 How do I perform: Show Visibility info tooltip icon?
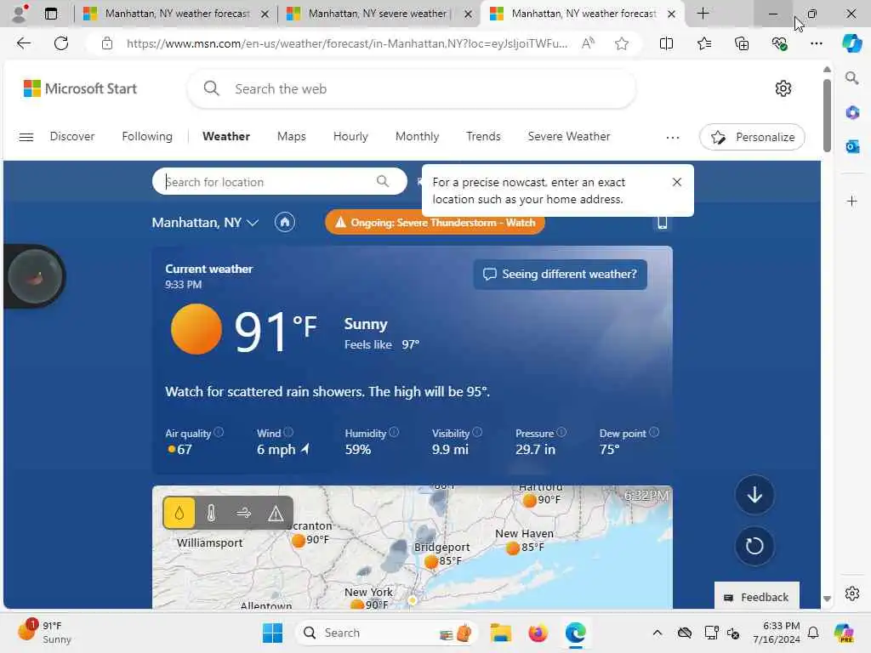coord(477,432)
